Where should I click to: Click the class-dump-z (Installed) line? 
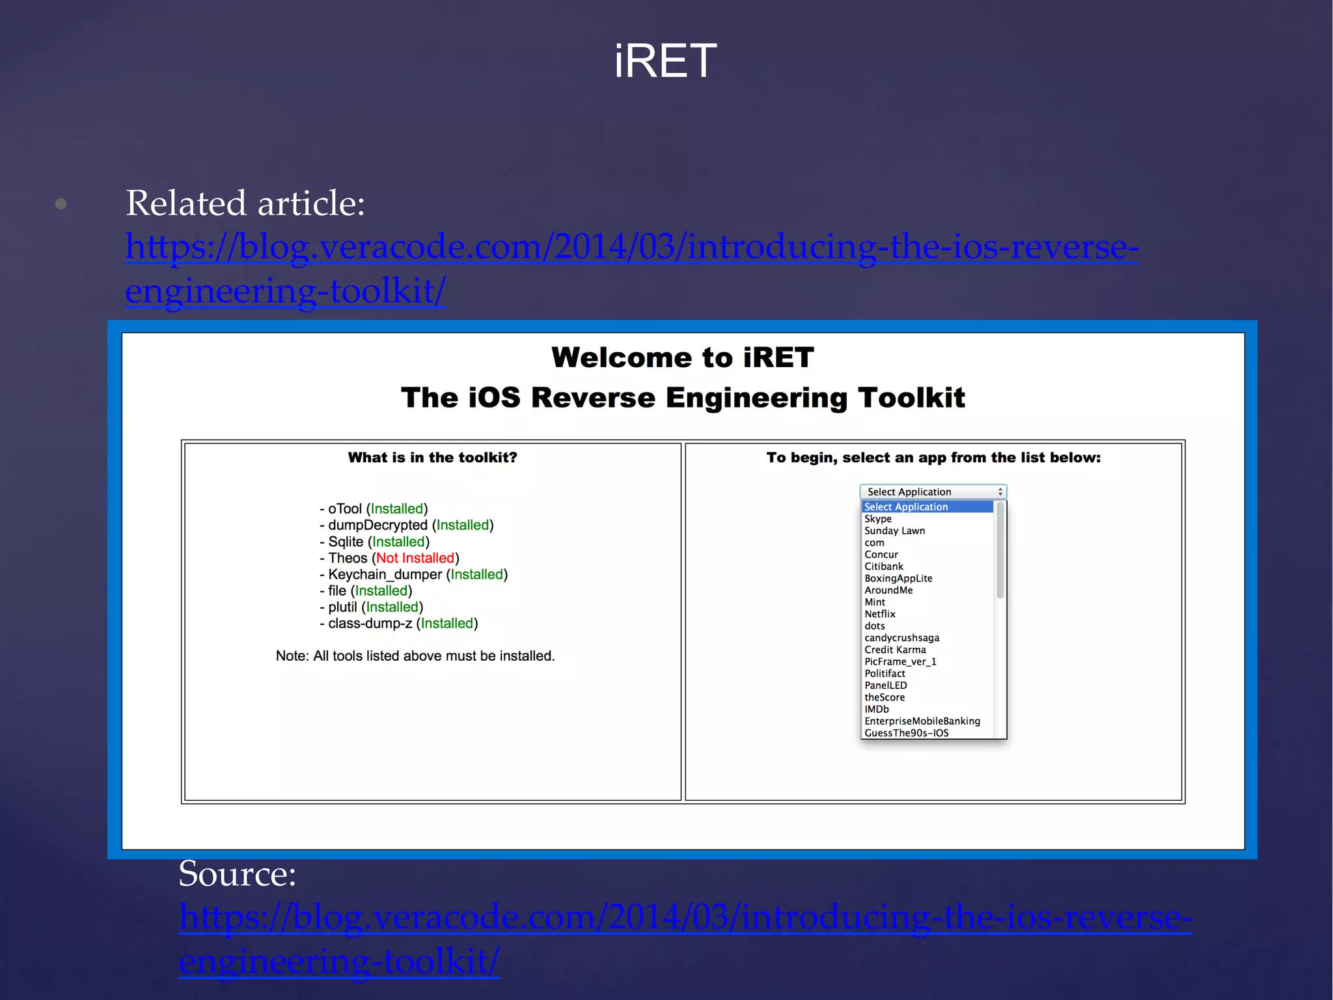(x=398, y=623)
